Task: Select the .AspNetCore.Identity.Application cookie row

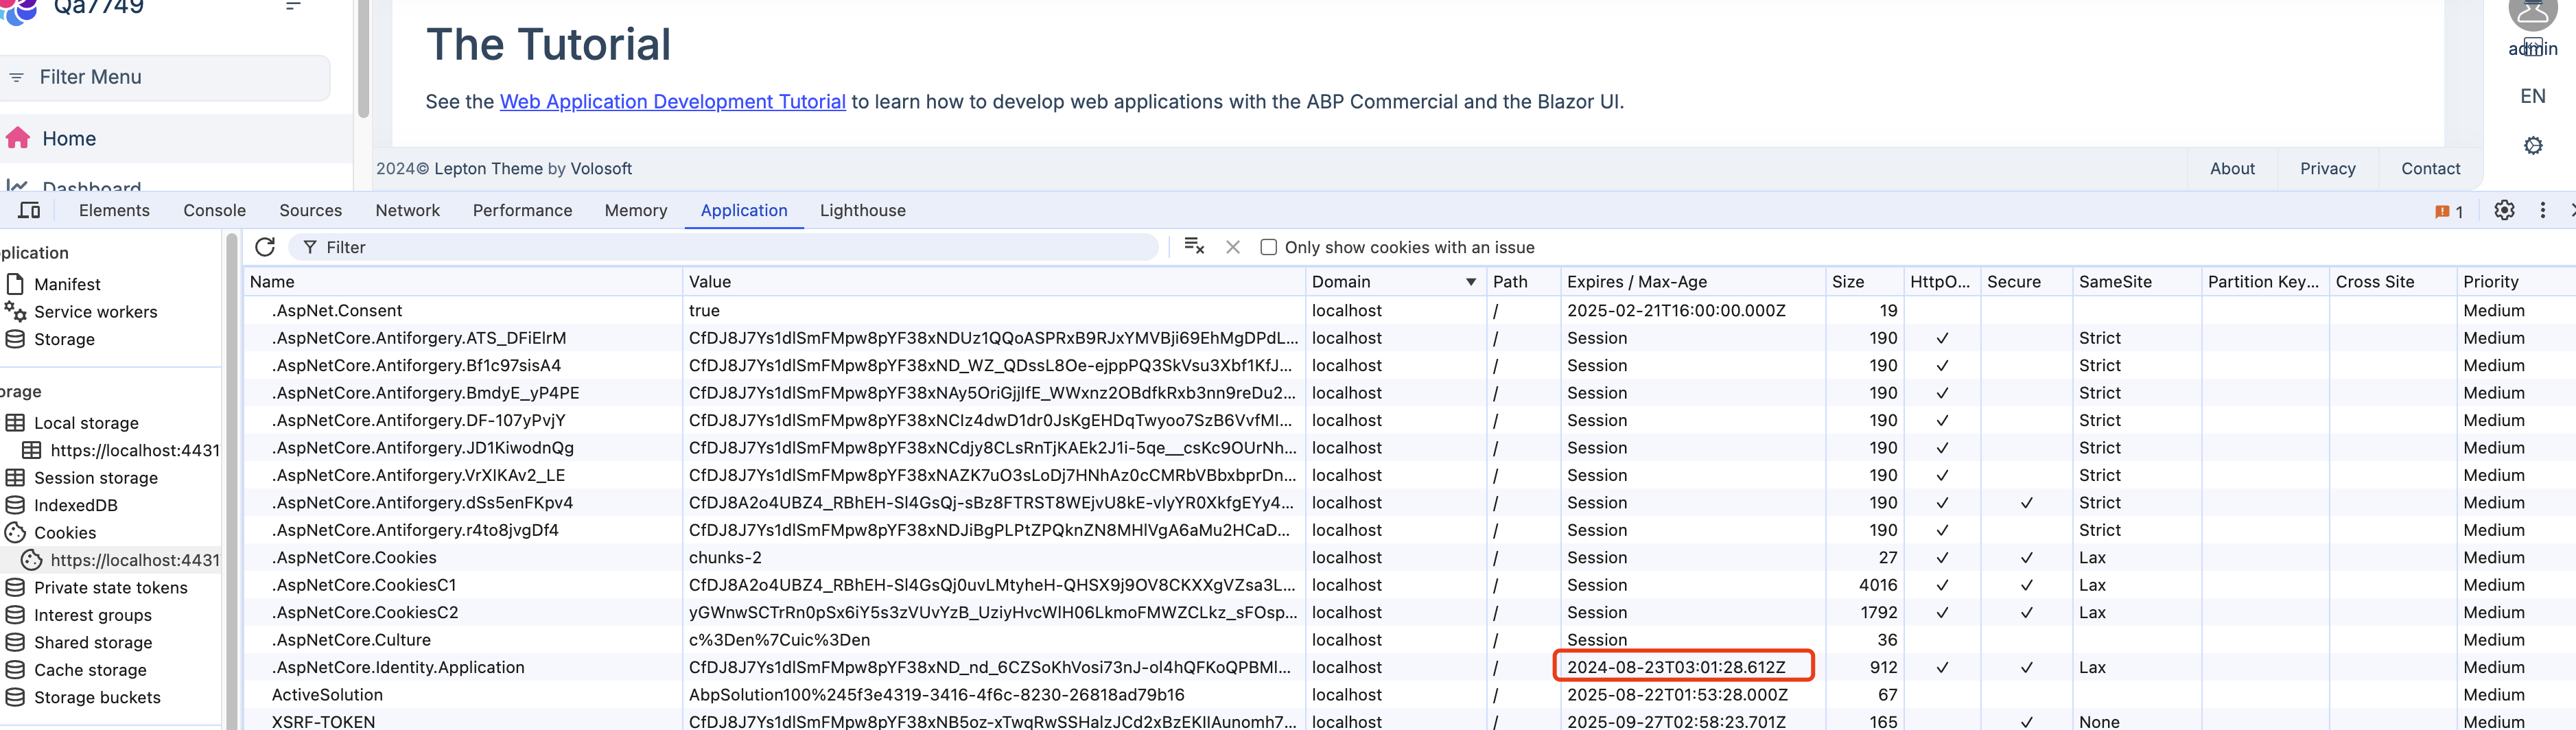Action: [398, 667]
